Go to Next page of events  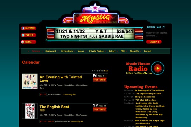(x=106, y=71)
